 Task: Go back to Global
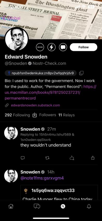coord(11,18)
